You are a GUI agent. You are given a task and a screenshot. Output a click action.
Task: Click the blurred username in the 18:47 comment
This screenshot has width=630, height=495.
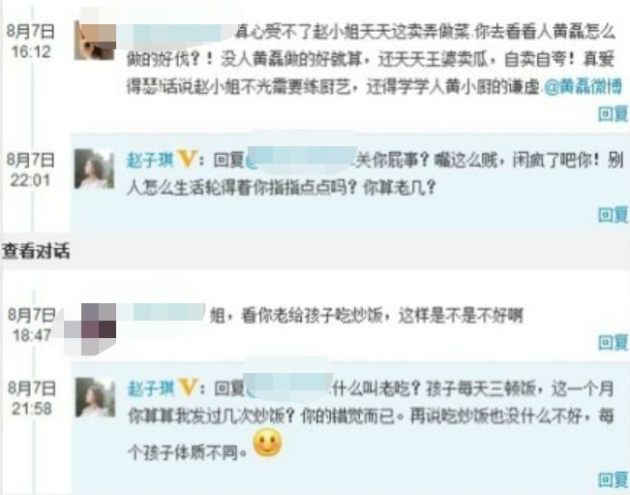[165, 313]
